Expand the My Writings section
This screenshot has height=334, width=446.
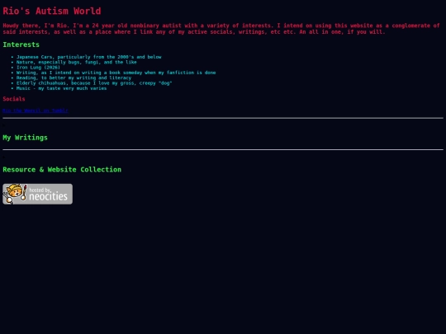click(25, 138)
